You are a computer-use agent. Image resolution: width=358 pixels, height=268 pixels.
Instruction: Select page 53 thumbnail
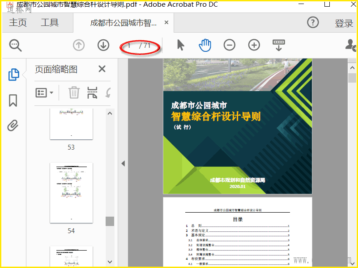[x=71, y=124]
